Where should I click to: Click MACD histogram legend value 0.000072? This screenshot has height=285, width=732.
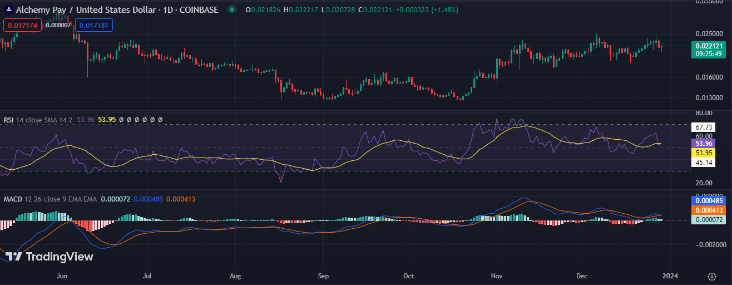(x=115, y=199)
